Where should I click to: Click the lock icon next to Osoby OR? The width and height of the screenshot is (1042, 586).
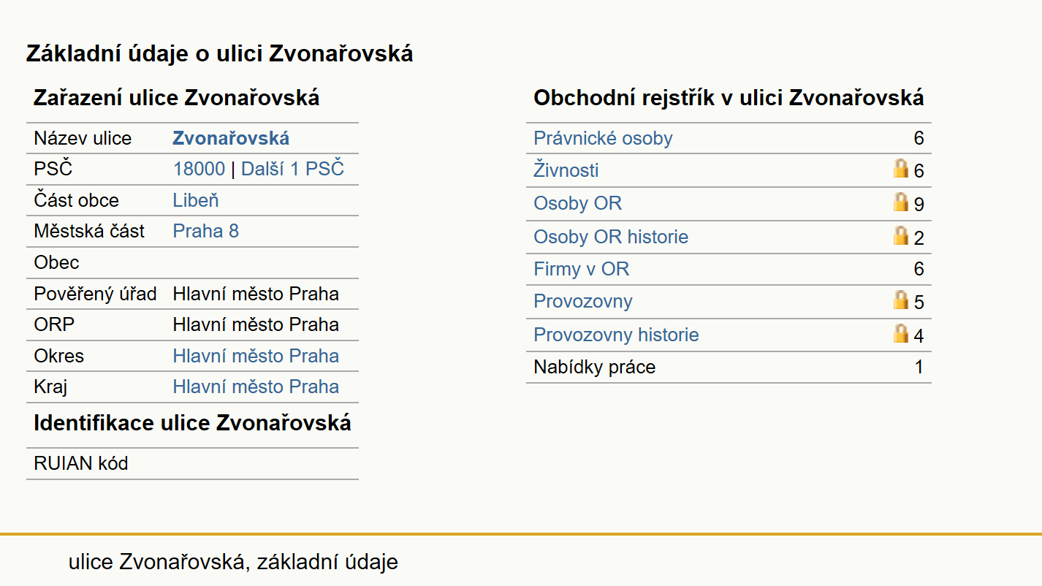click(901, 202)
